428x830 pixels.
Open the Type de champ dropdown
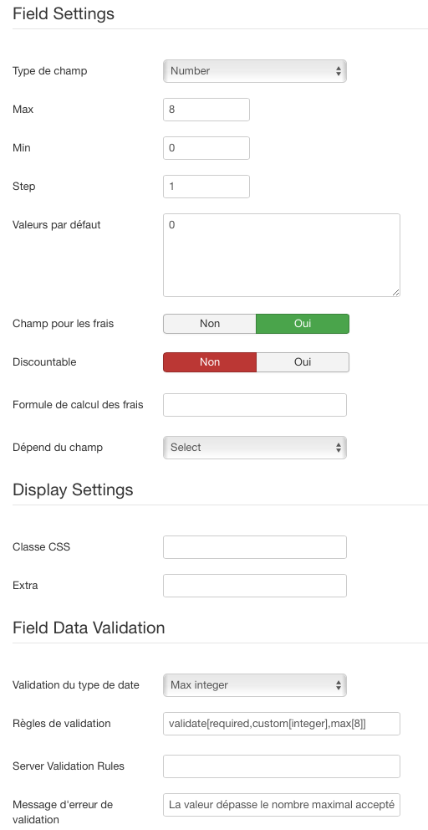(254, 71)
